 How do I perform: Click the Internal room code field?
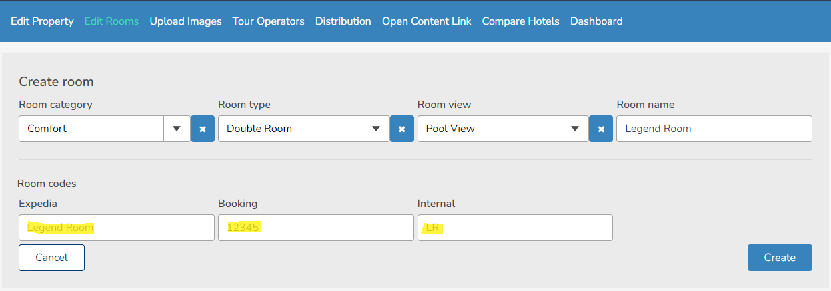515,228
